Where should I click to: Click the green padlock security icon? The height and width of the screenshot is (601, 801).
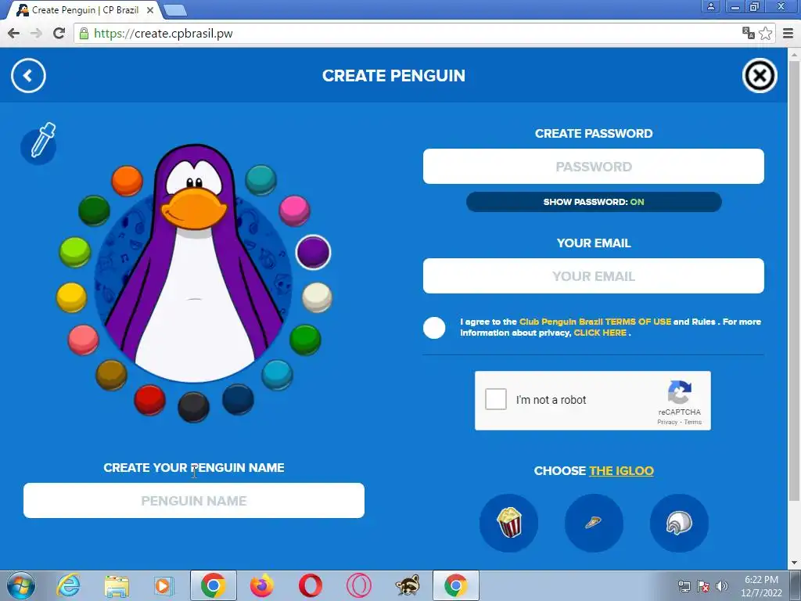coord(84,34)
